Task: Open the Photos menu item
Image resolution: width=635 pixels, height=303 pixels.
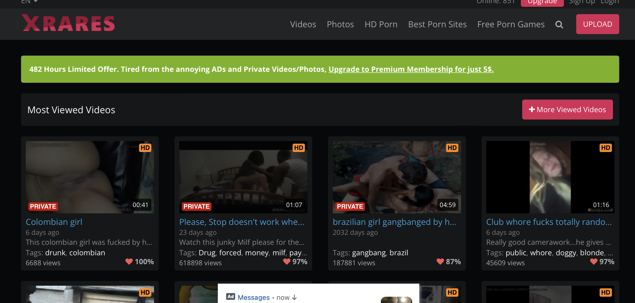Action: 340,24
